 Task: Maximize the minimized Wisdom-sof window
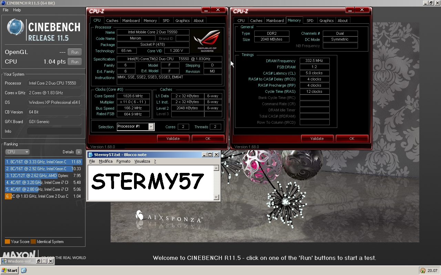tap(44, 261)
